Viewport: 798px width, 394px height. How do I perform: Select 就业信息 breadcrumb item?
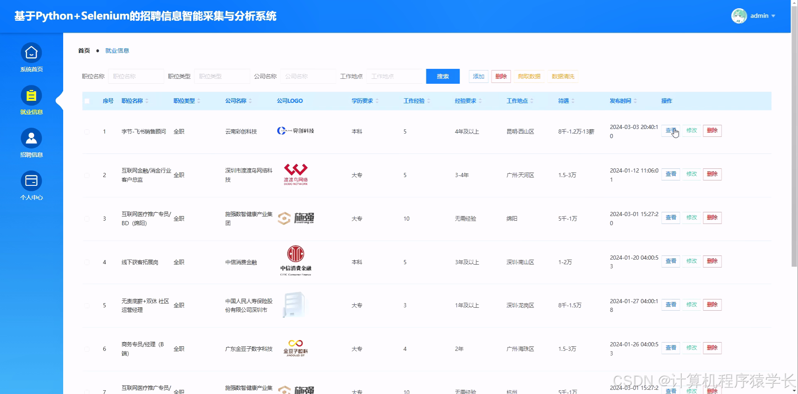point(117,50)
